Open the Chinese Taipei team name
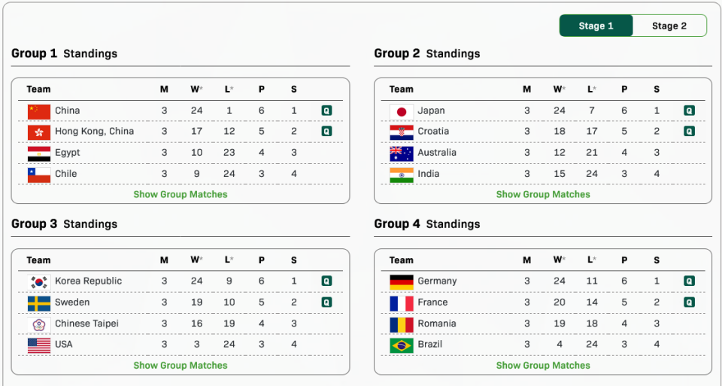Screen dimensions: 722x386 (x=86, y=324)
